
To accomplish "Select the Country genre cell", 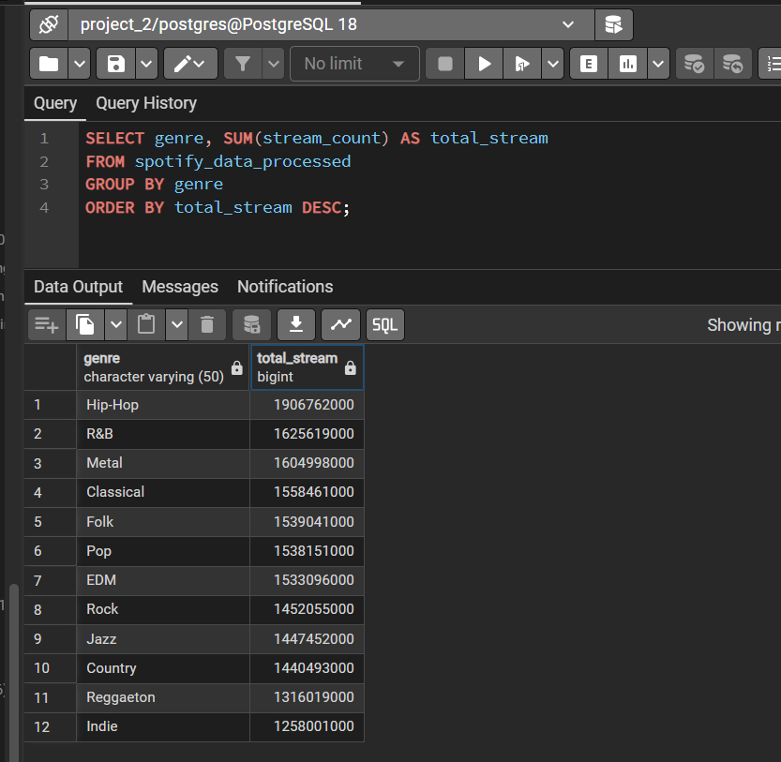I will (163, 668).
